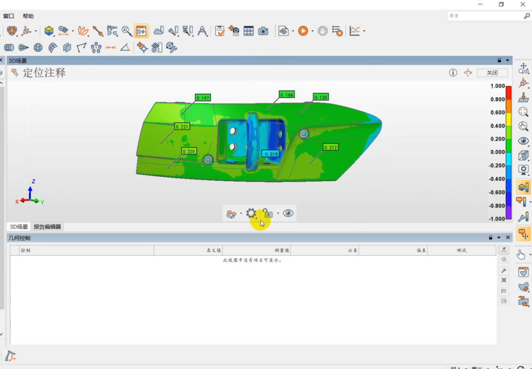This screenshot has width=532, height=369.
Task: Expand dropdown next to the chart graph icon
Action: pos(364,32)
